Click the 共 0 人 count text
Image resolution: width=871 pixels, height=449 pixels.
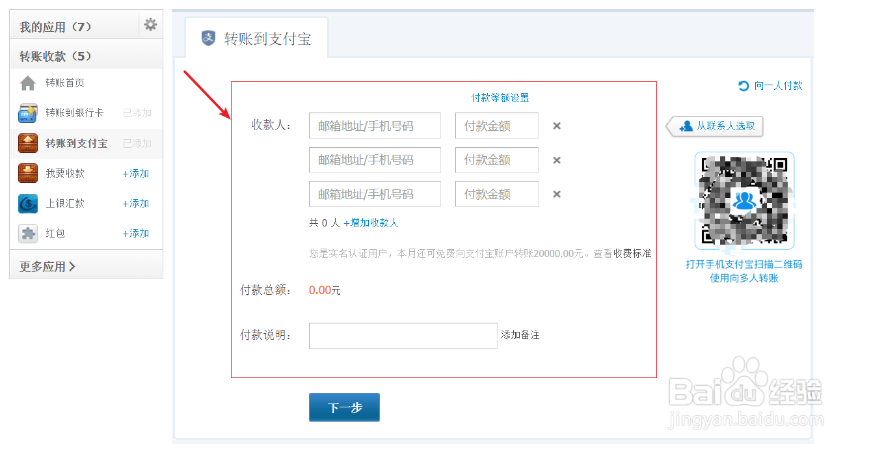pos(325,223)
